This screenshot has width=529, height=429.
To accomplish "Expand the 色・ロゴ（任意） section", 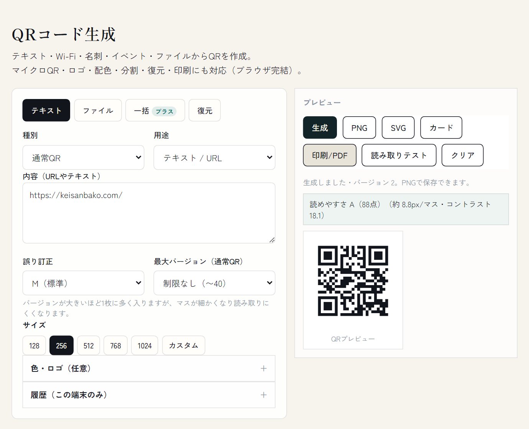I will click(x=149, y=368).
